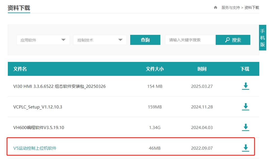Screen dimensions: 278x160
Task: Switch to 手机版 via side tab
Action: pos(262,38)
